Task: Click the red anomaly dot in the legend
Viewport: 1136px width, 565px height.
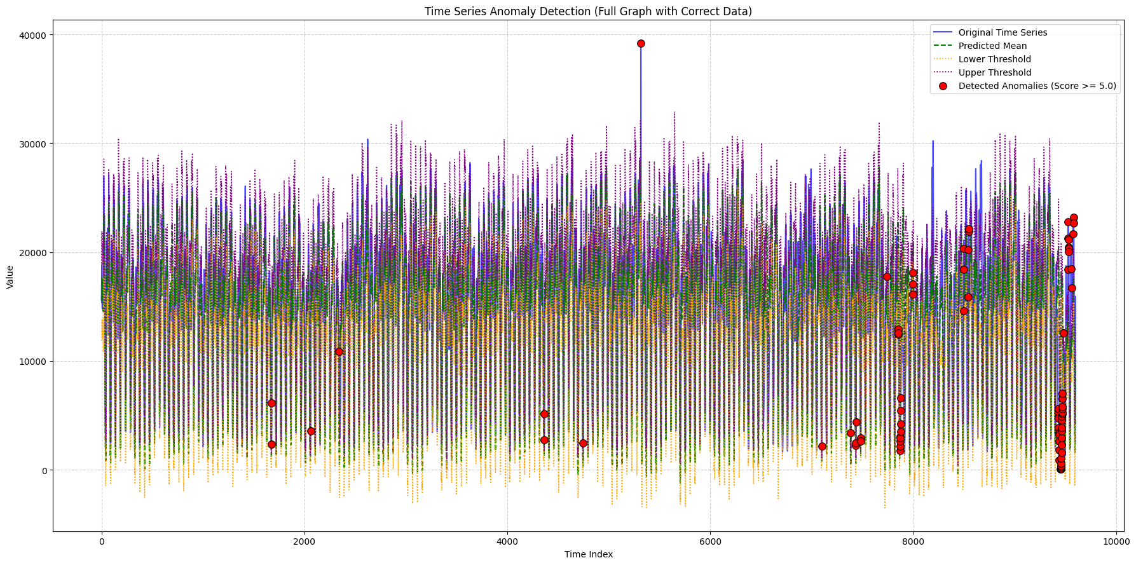Action: (943, 86)
